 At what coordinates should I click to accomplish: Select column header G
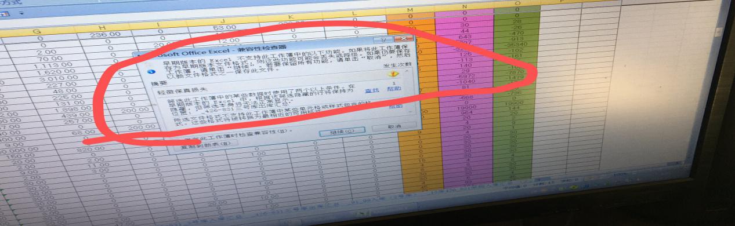coord(37,32)
